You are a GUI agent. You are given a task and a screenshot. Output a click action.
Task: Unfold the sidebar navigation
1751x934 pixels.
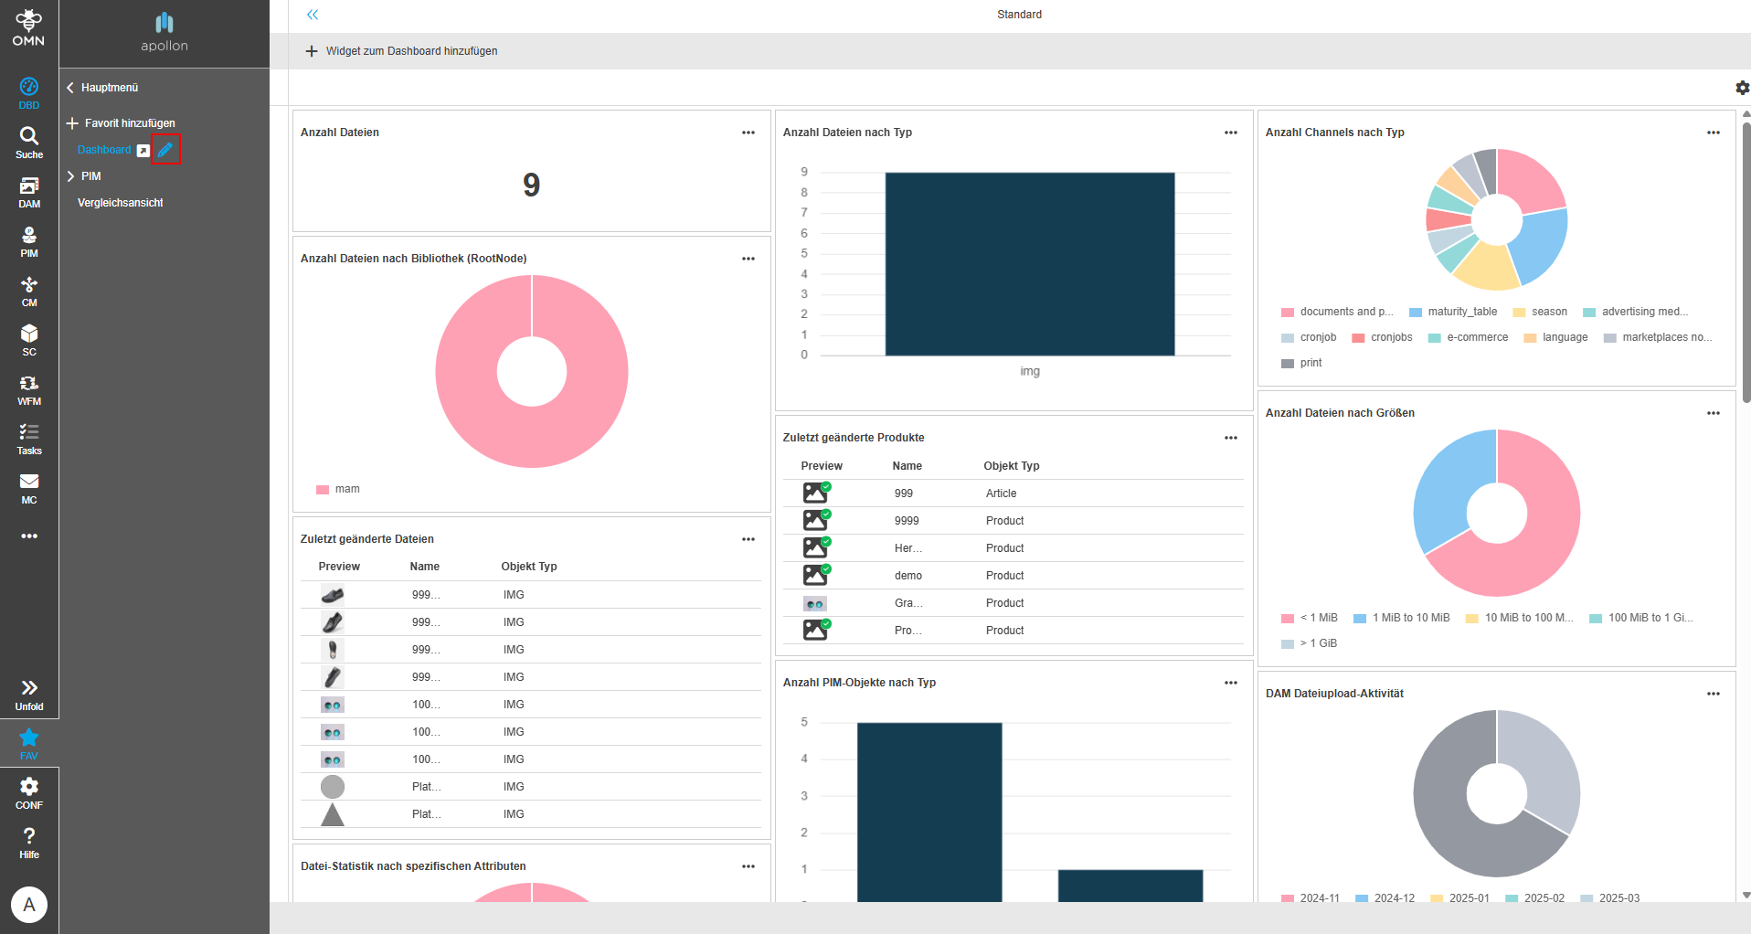(x=29, y=695)
